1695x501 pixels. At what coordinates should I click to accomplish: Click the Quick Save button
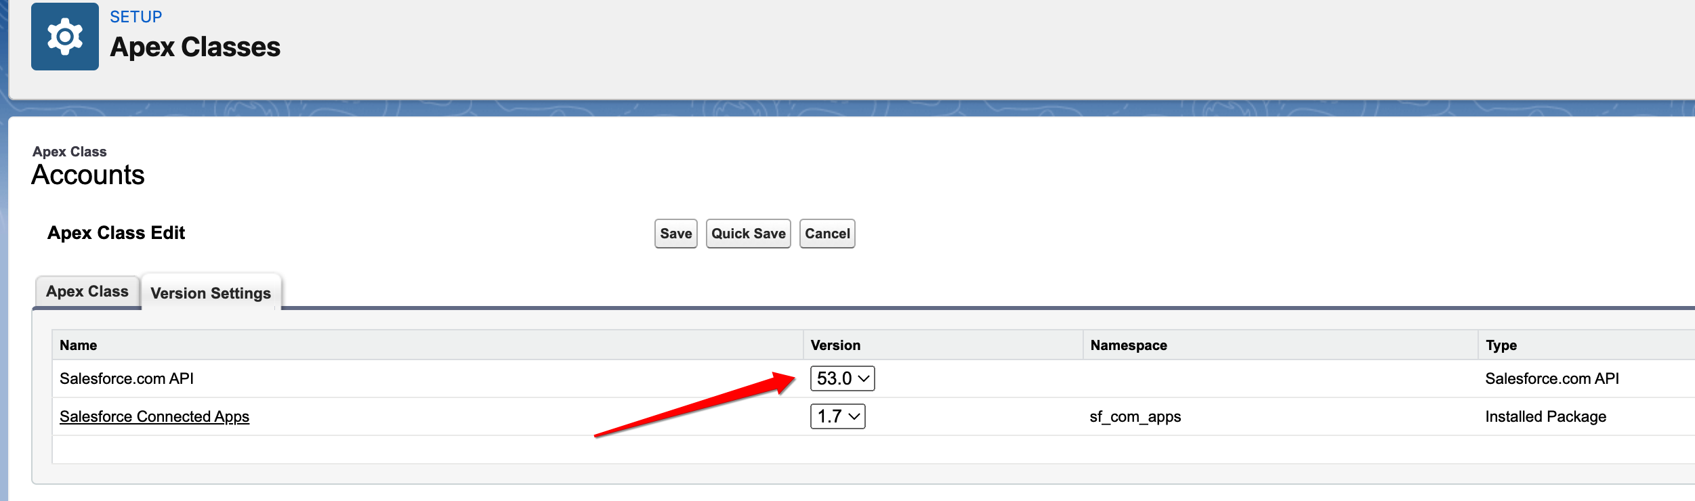point(748,234)
